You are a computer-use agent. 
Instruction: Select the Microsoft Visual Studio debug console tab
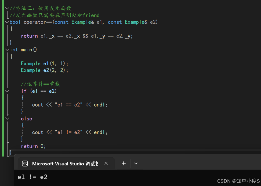click(65, 164)
